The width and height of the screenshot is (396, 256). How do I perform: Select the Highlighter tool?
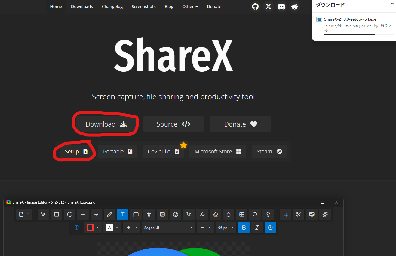(202, 214)
